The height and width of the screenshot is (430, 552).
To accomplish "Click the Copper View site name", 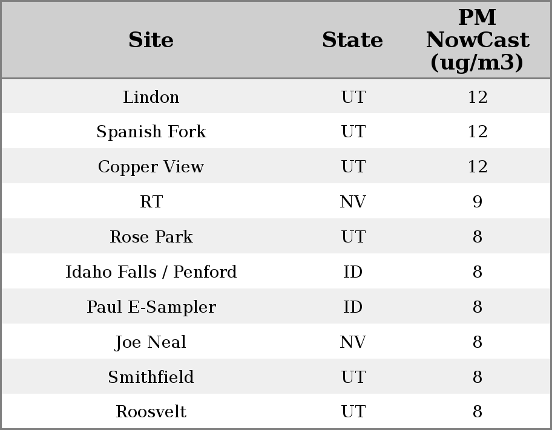I will [x=151, y=167].
